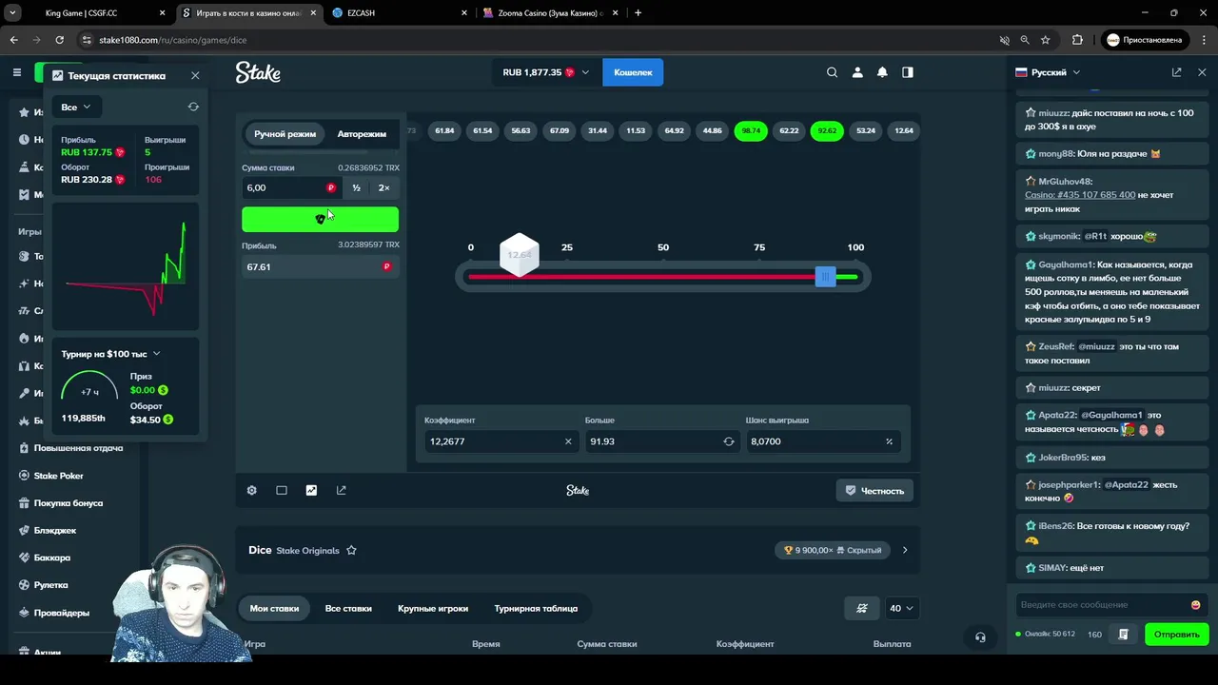The image size is (1218, 685).
Task: Close the Текущая статистика panel
Action: point(195,75)
